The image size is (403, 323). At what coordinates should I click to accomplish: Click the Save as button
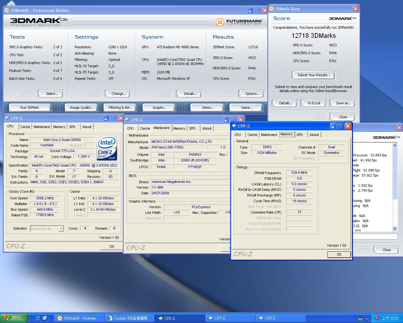(343, 103)
